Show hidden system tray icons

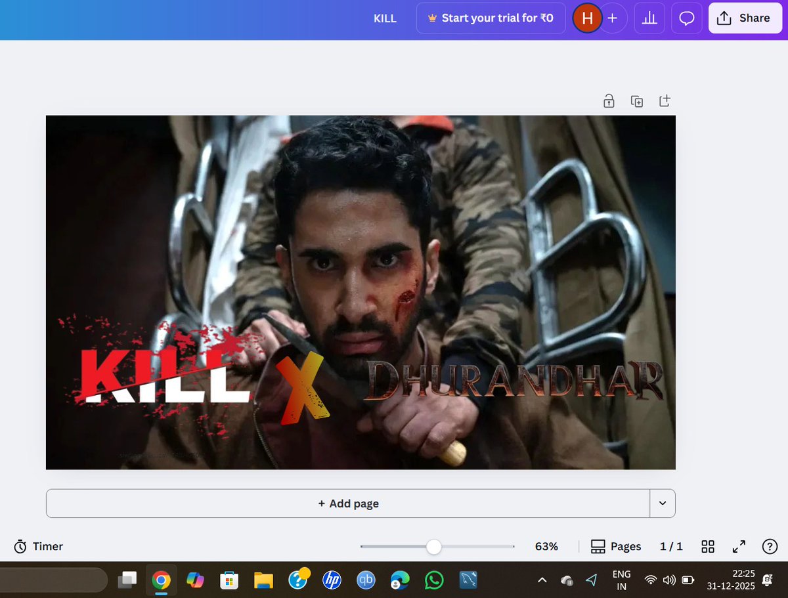point(542,580)
